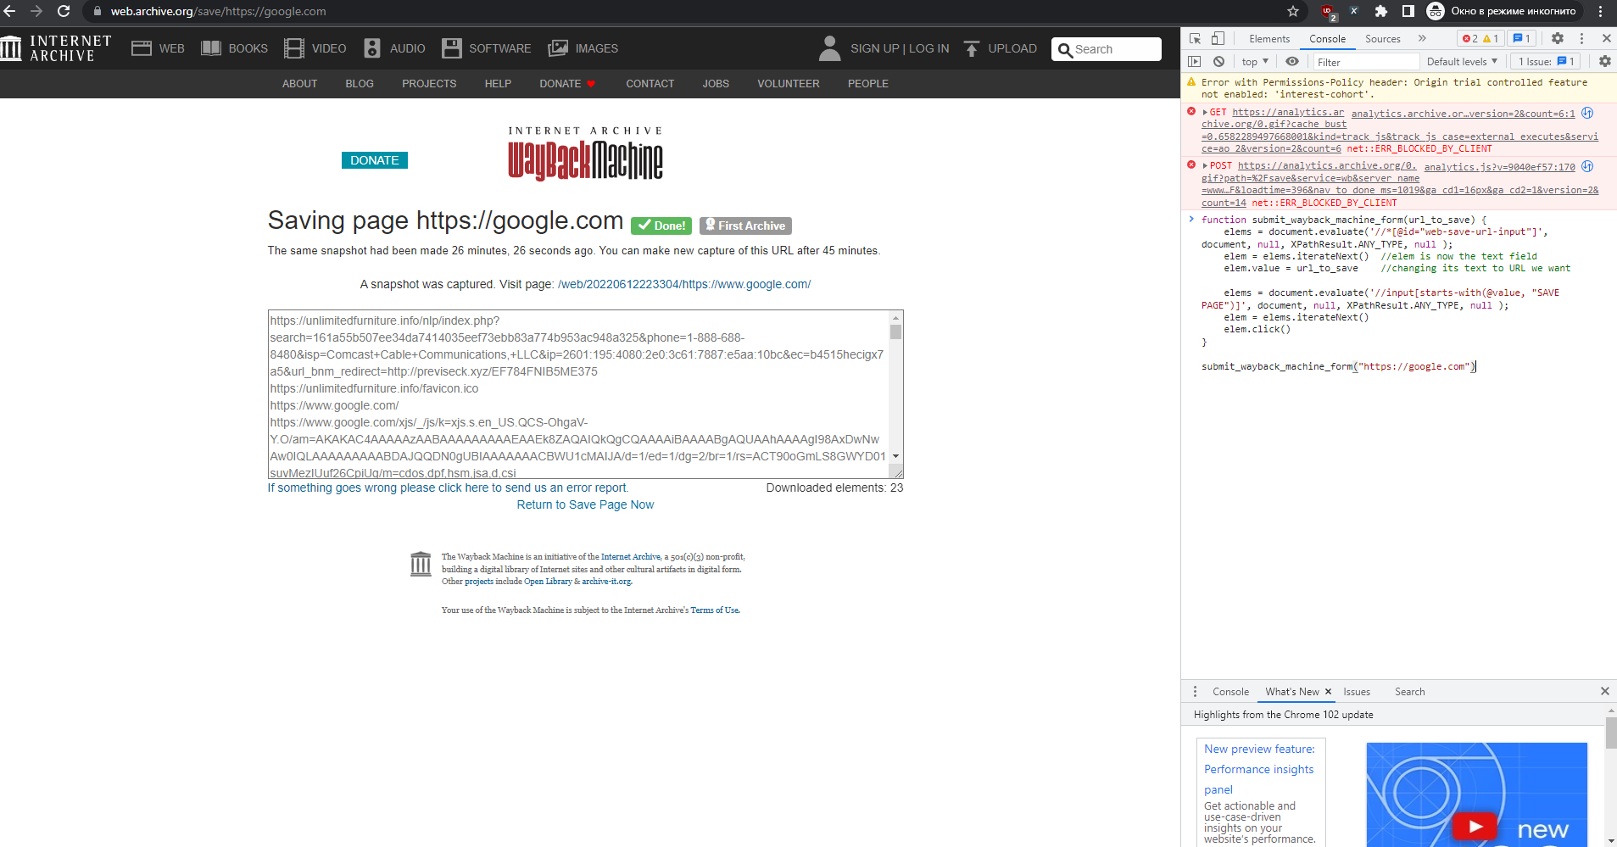Toggle browser side panel icon
The image size is (1617, 847).
click(x=1408, y=11)
